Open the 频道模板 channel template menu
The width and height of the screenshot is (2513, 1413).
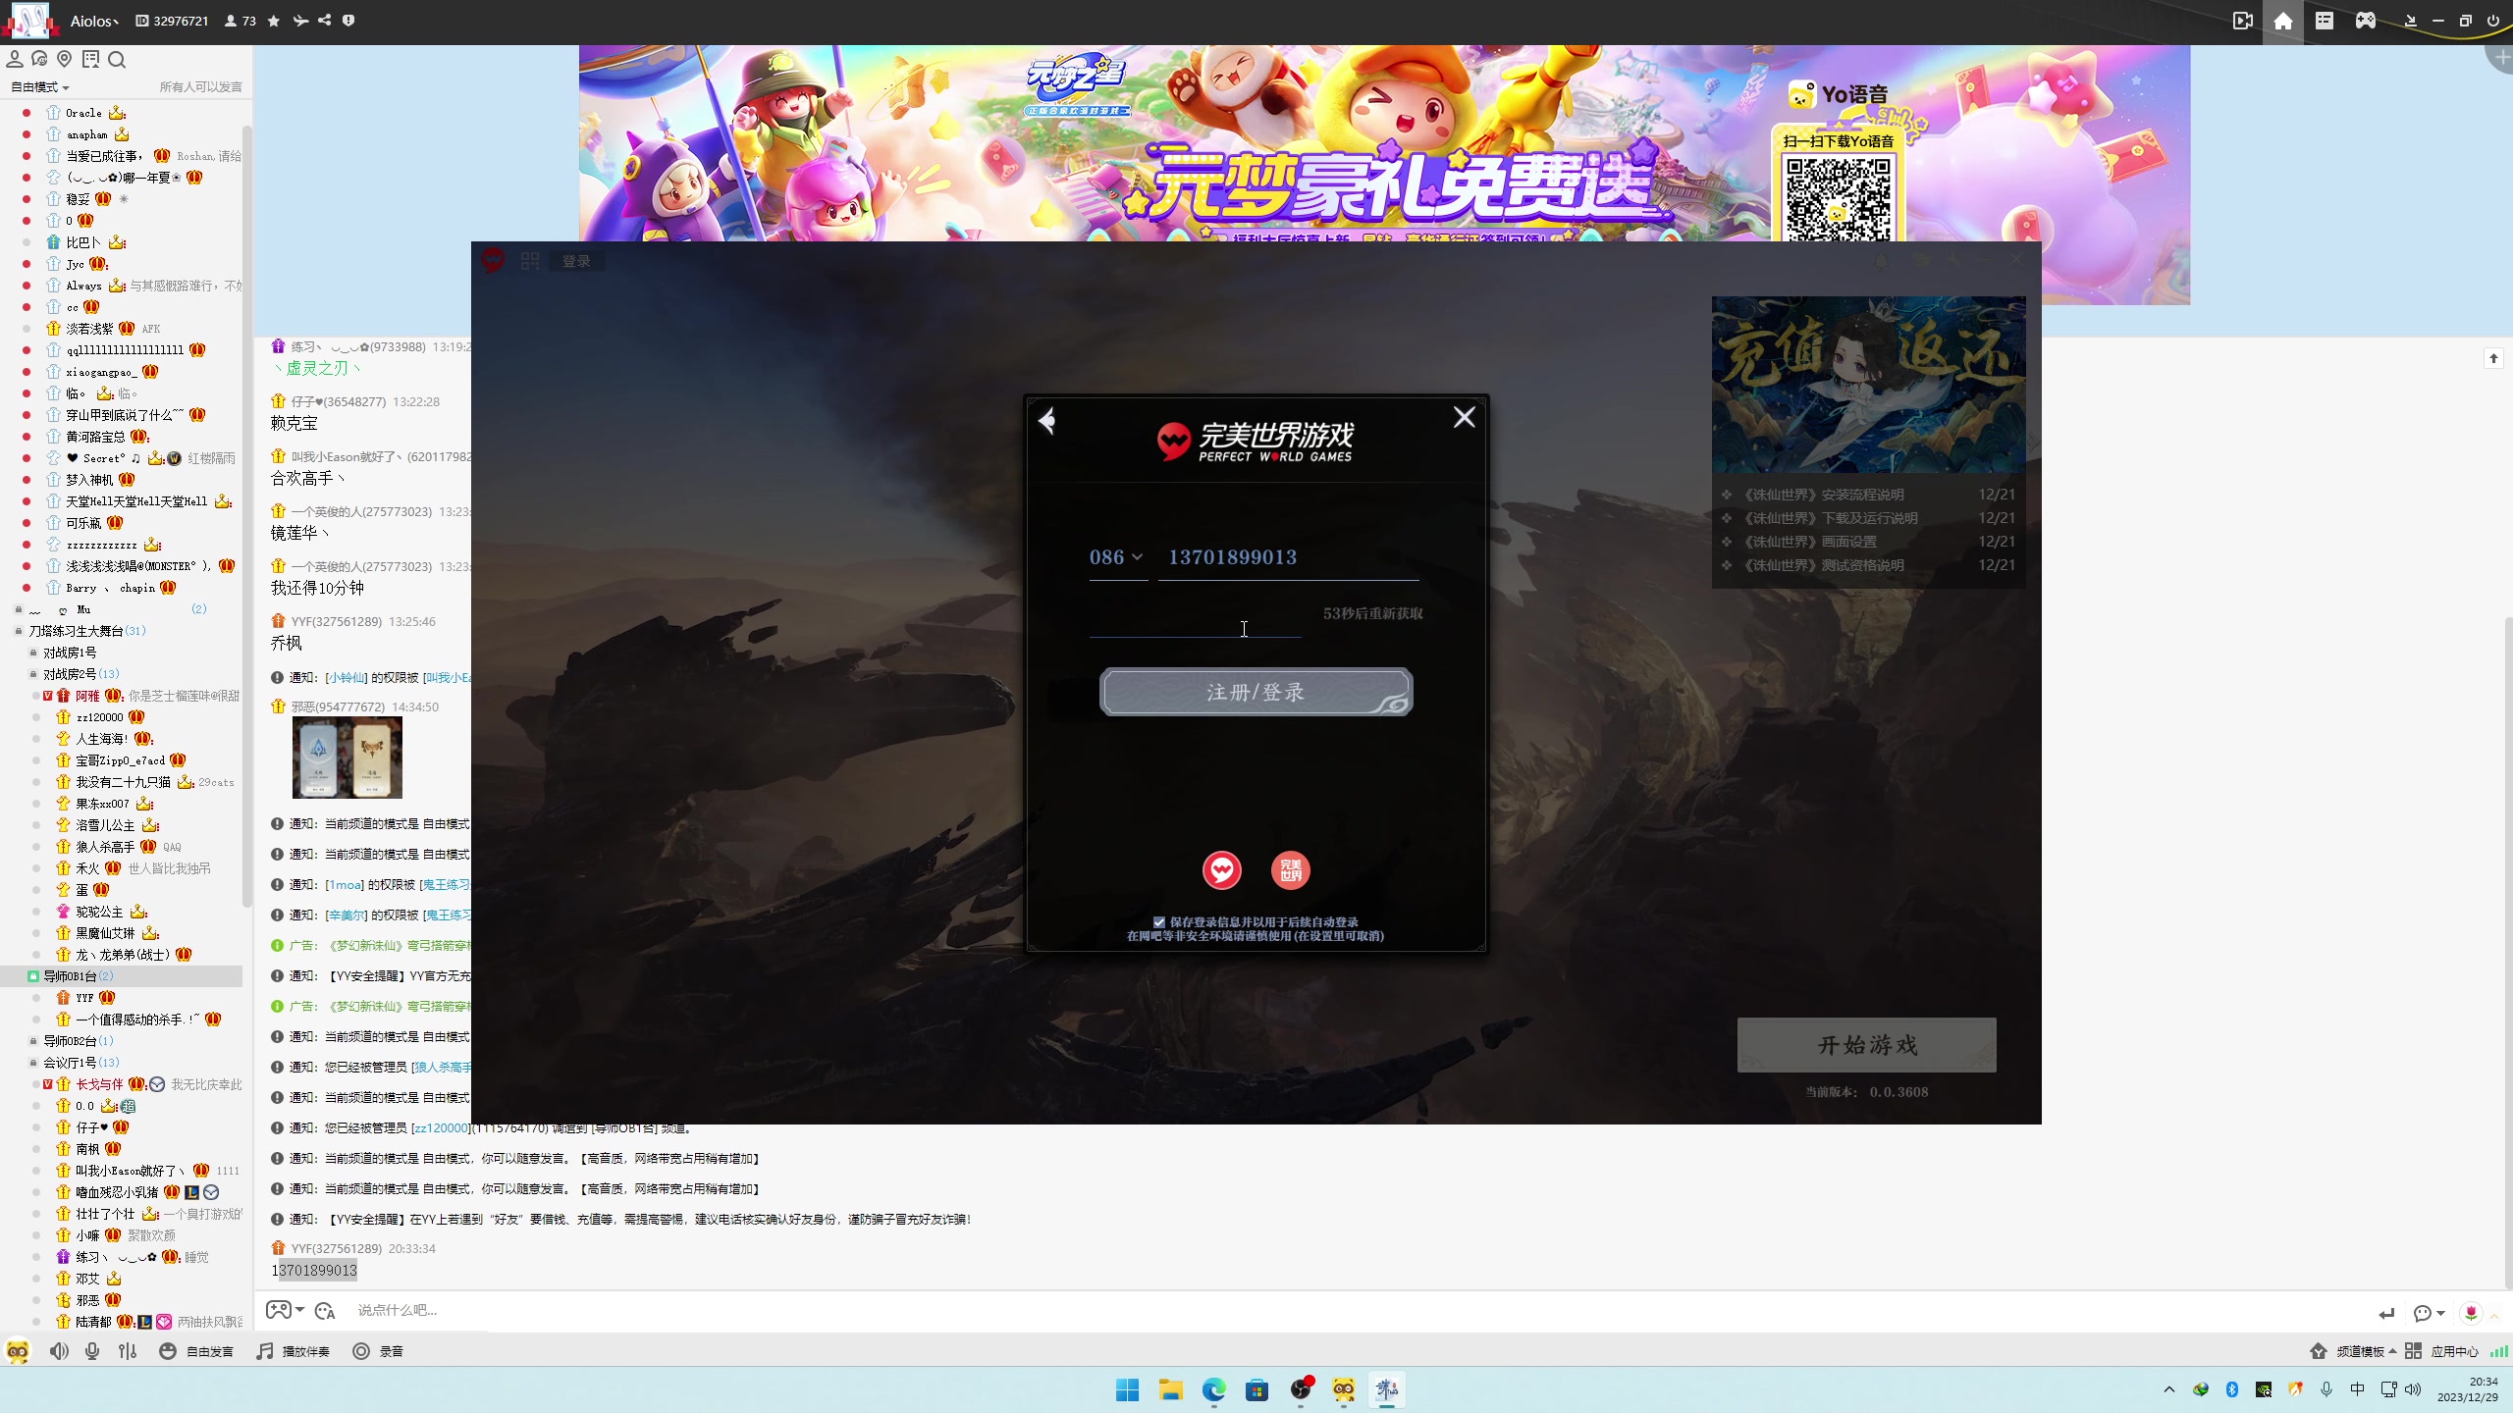(x=2354, y=1351)
